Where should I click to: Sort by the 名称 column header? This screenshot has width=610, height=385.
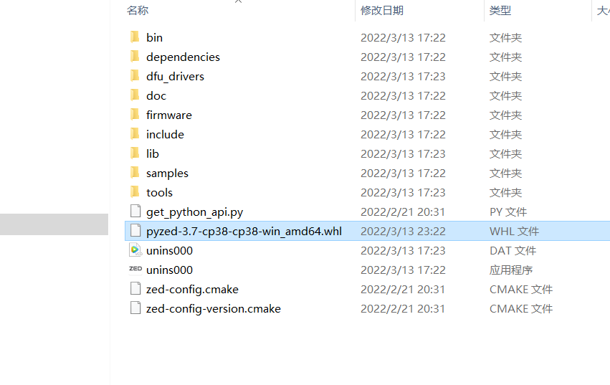[138, 11]
